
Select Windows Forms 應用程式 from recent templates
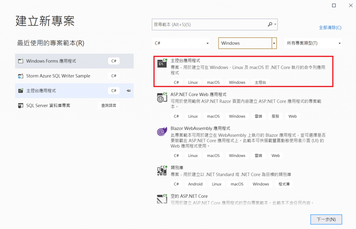tap(74, 61)
